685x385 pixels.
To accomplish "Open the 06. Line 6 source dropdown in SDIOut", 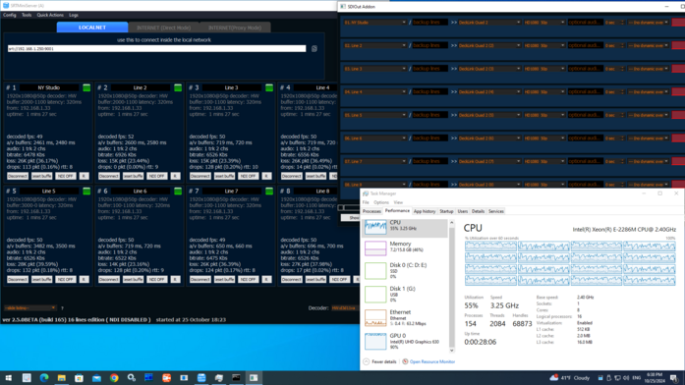I will (x=374, y=137).
